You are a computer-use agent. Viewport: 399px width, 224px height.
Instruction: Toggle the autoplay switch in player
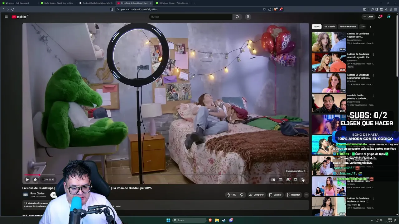click(x=273, y=180)
